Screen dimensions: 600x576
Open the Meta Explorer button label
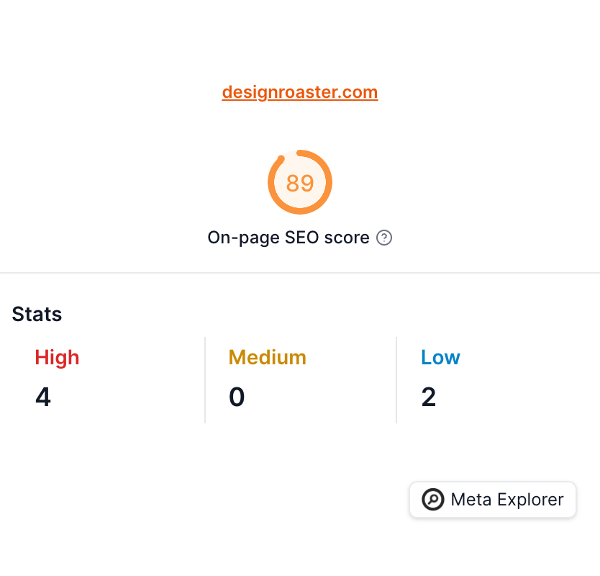point(506,500)
